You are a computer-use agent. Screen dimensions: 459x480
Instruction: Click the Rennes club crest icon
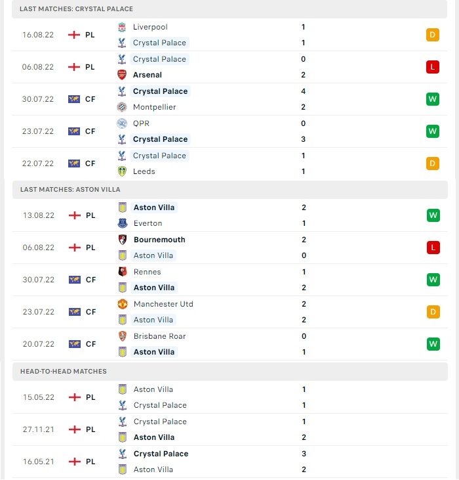[x=123, y=272]
